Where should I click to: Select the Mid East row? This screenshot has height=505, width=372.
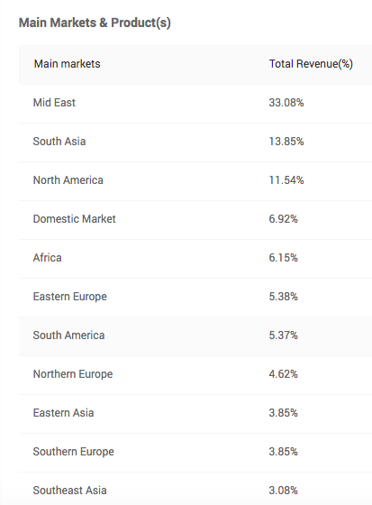pyautogui.click(x=195, y=104)
